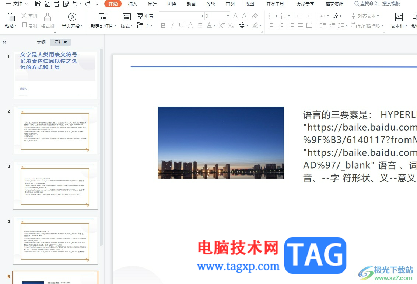
Task: Click the 剪切 cut button
Action: point(29,16)
